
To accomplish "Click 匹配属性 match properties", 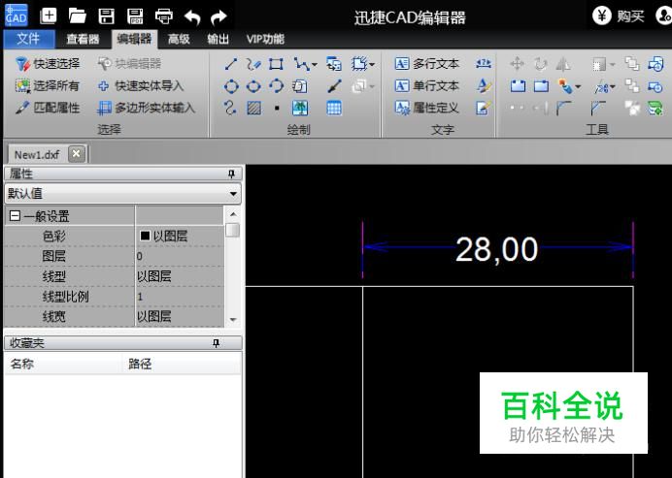I will pyautogui.click(x=48, y=108).
